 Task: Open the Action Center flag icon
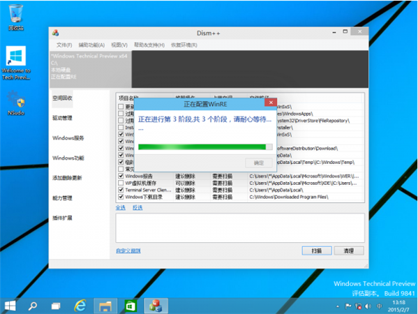[348, 306]
